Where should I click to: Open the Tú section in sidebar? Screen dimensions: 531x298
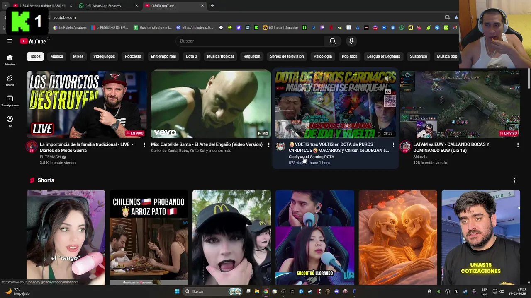pos(10,121)
